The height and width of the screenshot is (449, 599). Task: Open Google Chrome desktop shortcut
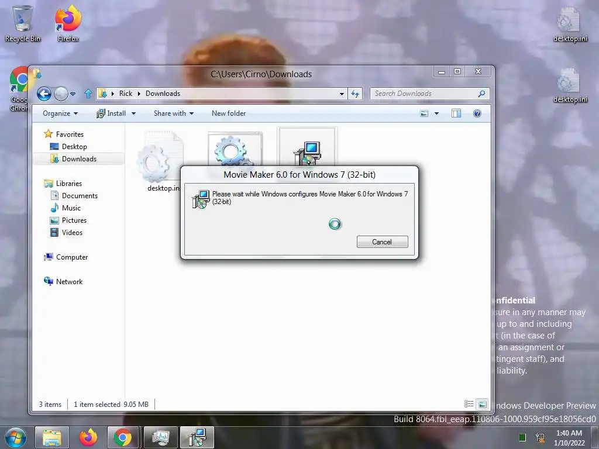click(x=19, y=89)
